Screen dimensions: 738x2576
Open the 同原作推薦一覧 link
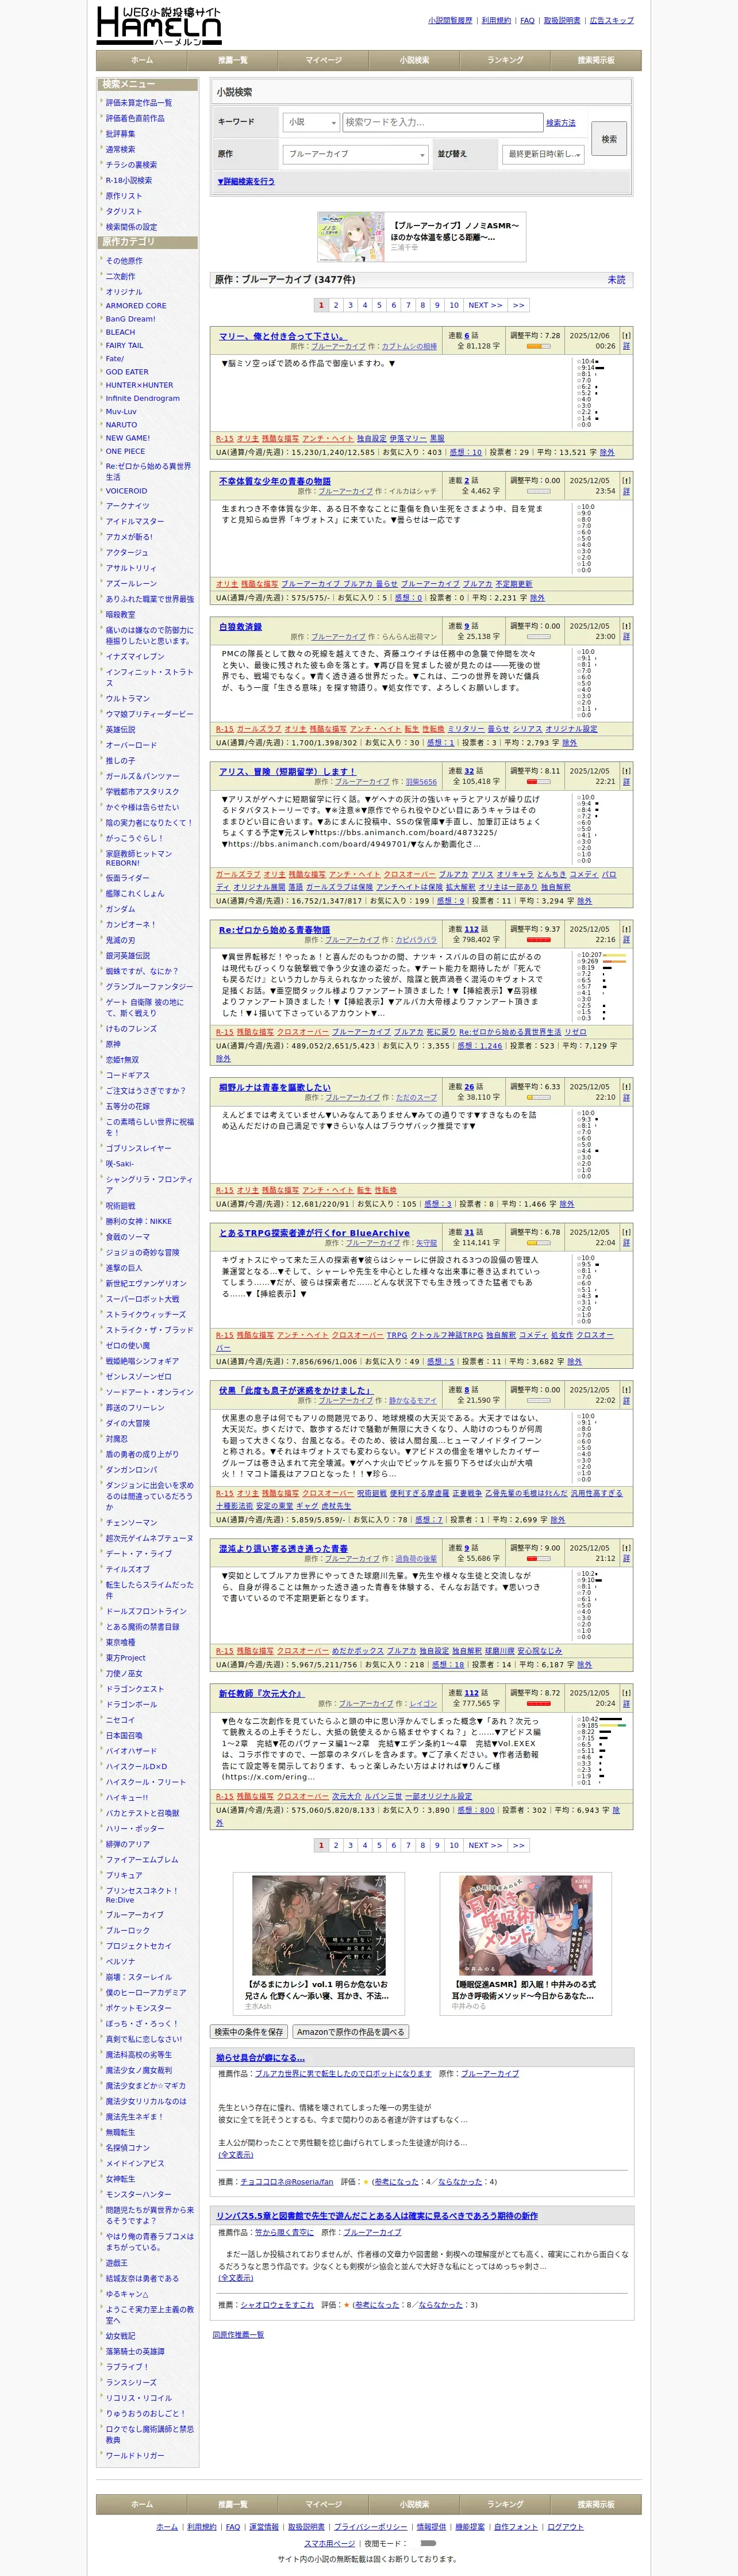238,2334
